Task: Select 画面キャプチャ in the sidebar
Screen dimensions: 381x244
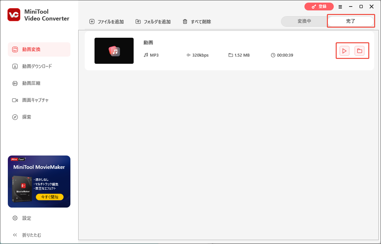Action: 39,100
